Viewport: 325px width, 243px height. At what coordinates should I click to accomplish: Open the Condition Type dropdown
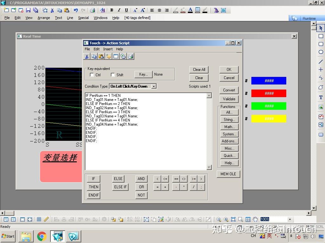154,86
